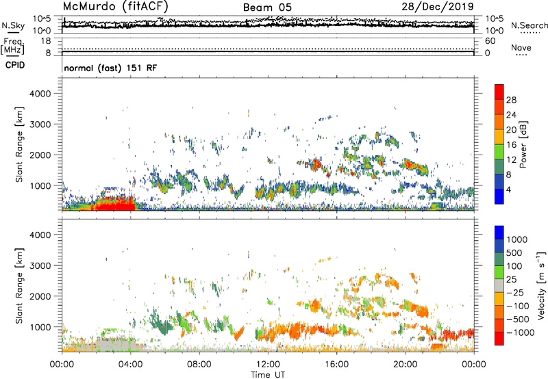Select the "Velocity [m s-1]" colorbar title
548x379 pixels.
541,285
